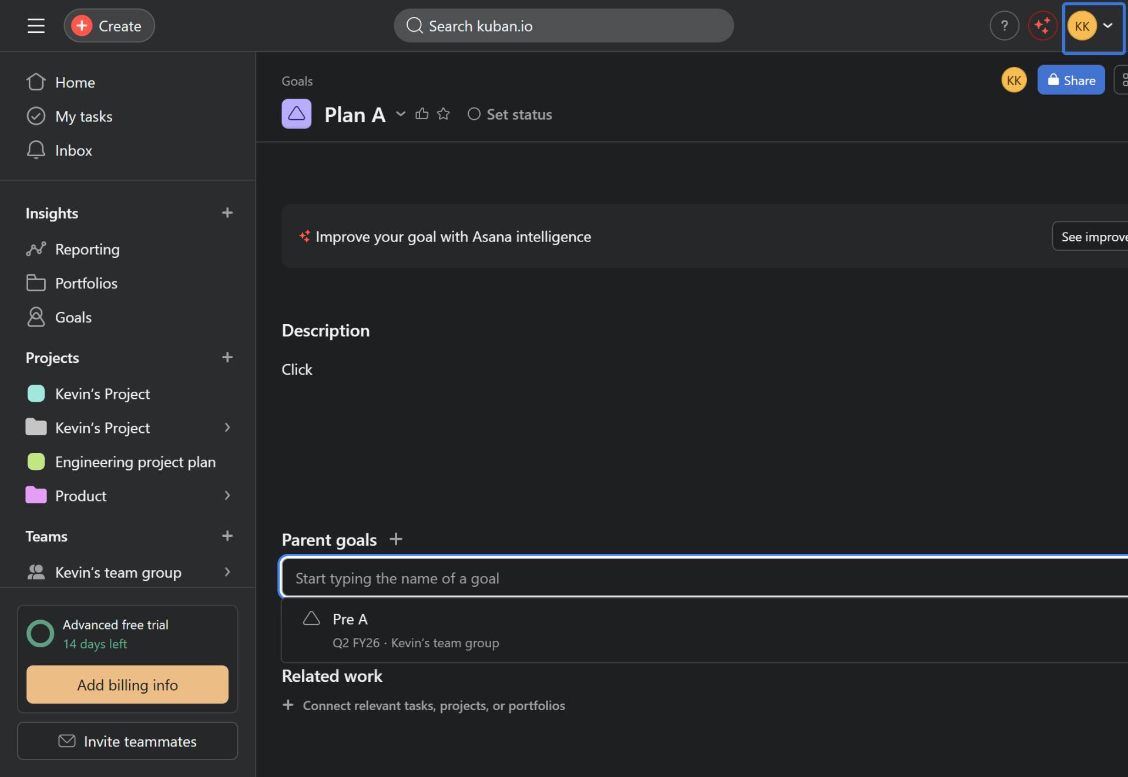Click the Insights section header

tap(52, 213)
